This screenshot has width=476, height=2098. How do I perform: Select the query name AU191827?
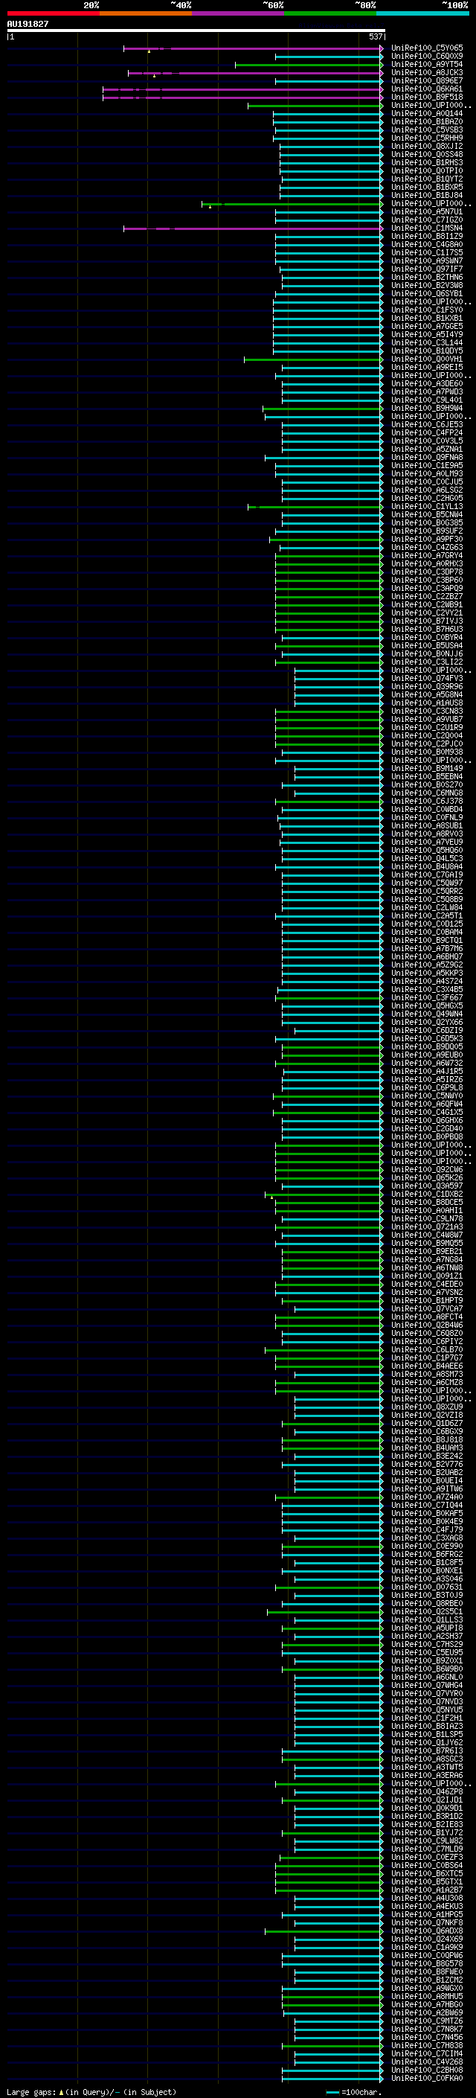pyautogui.click(x=28, y=24)
